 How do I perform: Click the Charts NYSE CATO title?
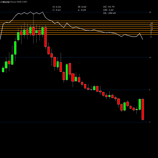(x=19, y=2)
